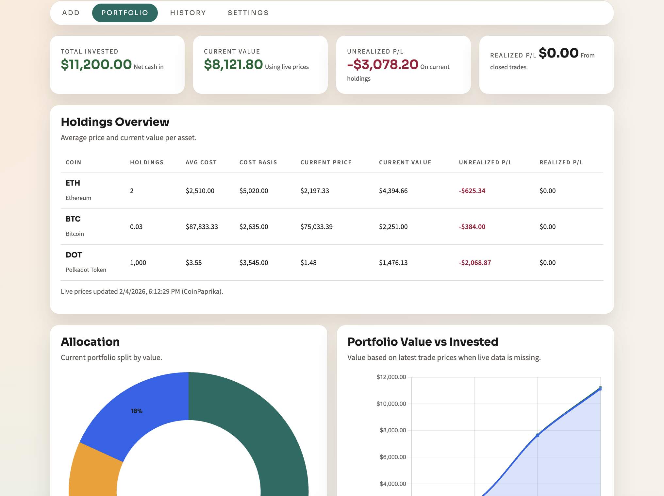664x496 pixels.
Task: Select the Portfolio tab
Action: (x=124, y=12)
